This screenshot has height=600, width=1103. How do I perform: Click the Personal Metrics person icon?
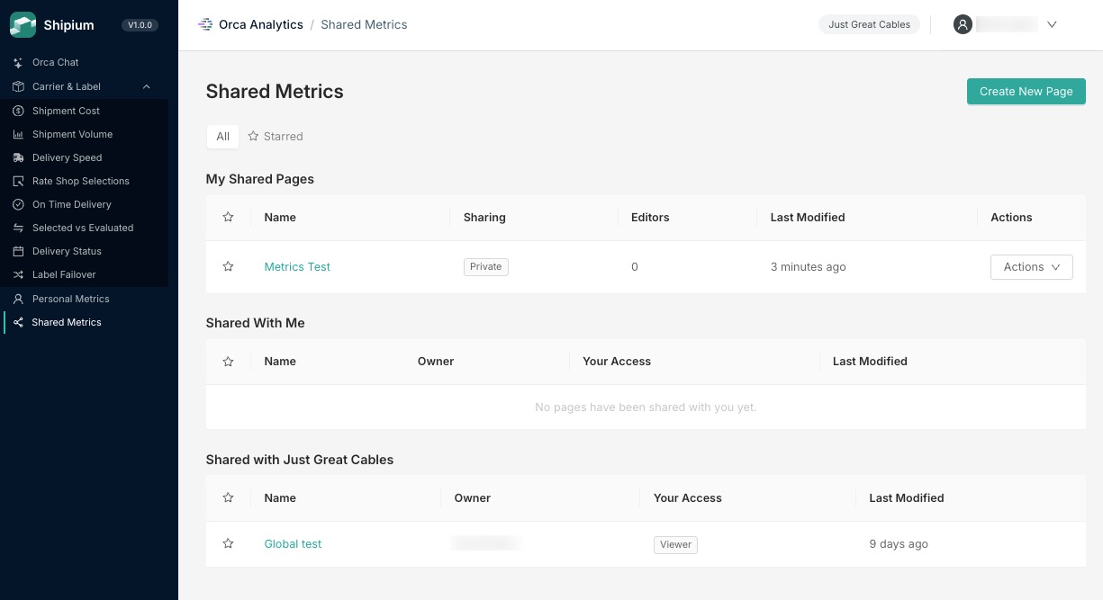tap(18, 299)
